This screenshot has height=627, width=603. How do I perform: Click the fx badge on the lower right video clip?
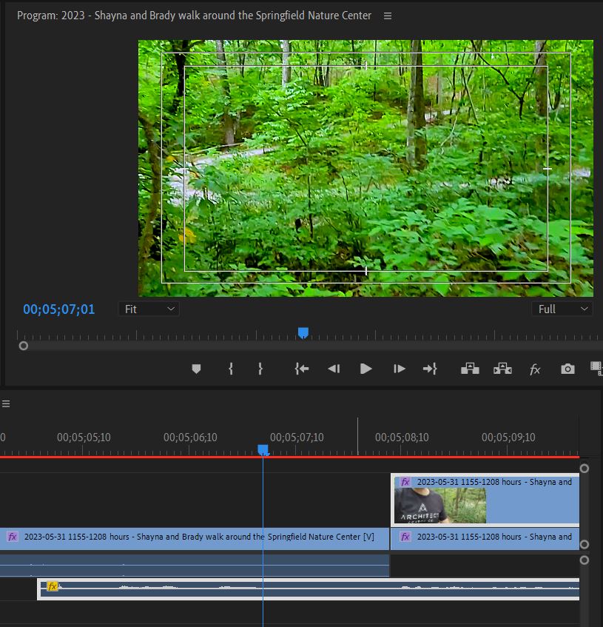pos(405,537)
